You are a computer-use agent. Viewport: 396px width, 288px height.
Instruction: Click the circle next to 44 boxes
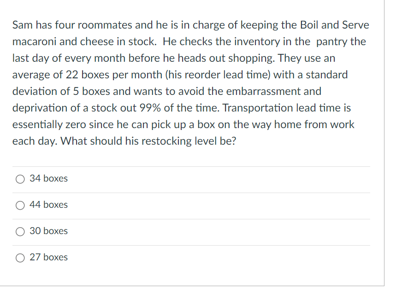click(x=20, y=205)
